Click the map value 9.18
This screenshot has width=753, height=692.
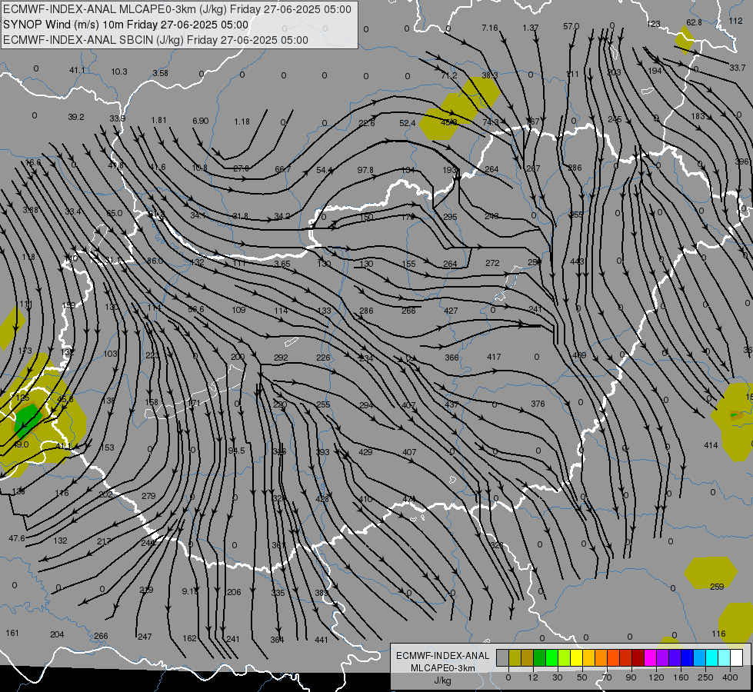(x=190, y=591)
